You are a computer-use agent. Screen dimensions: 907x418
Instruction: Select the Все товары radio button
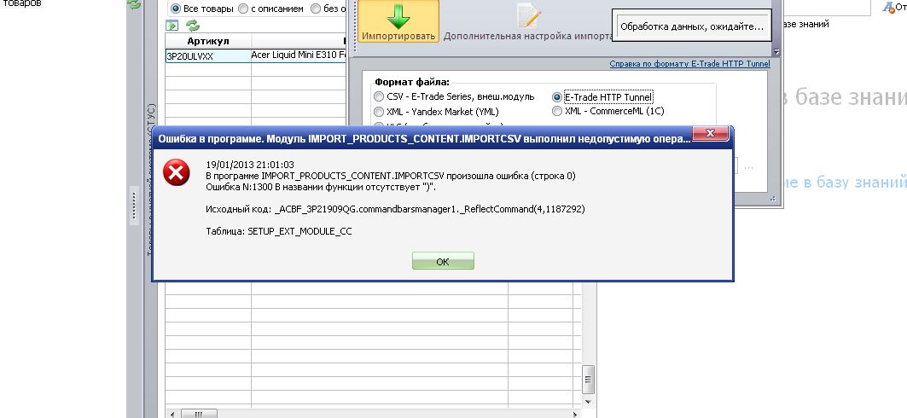pos(176,9)
